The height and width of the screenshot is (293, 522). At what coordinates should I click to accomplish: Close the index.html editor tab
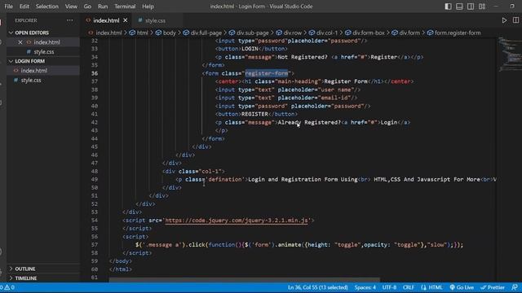pos(125,20)
